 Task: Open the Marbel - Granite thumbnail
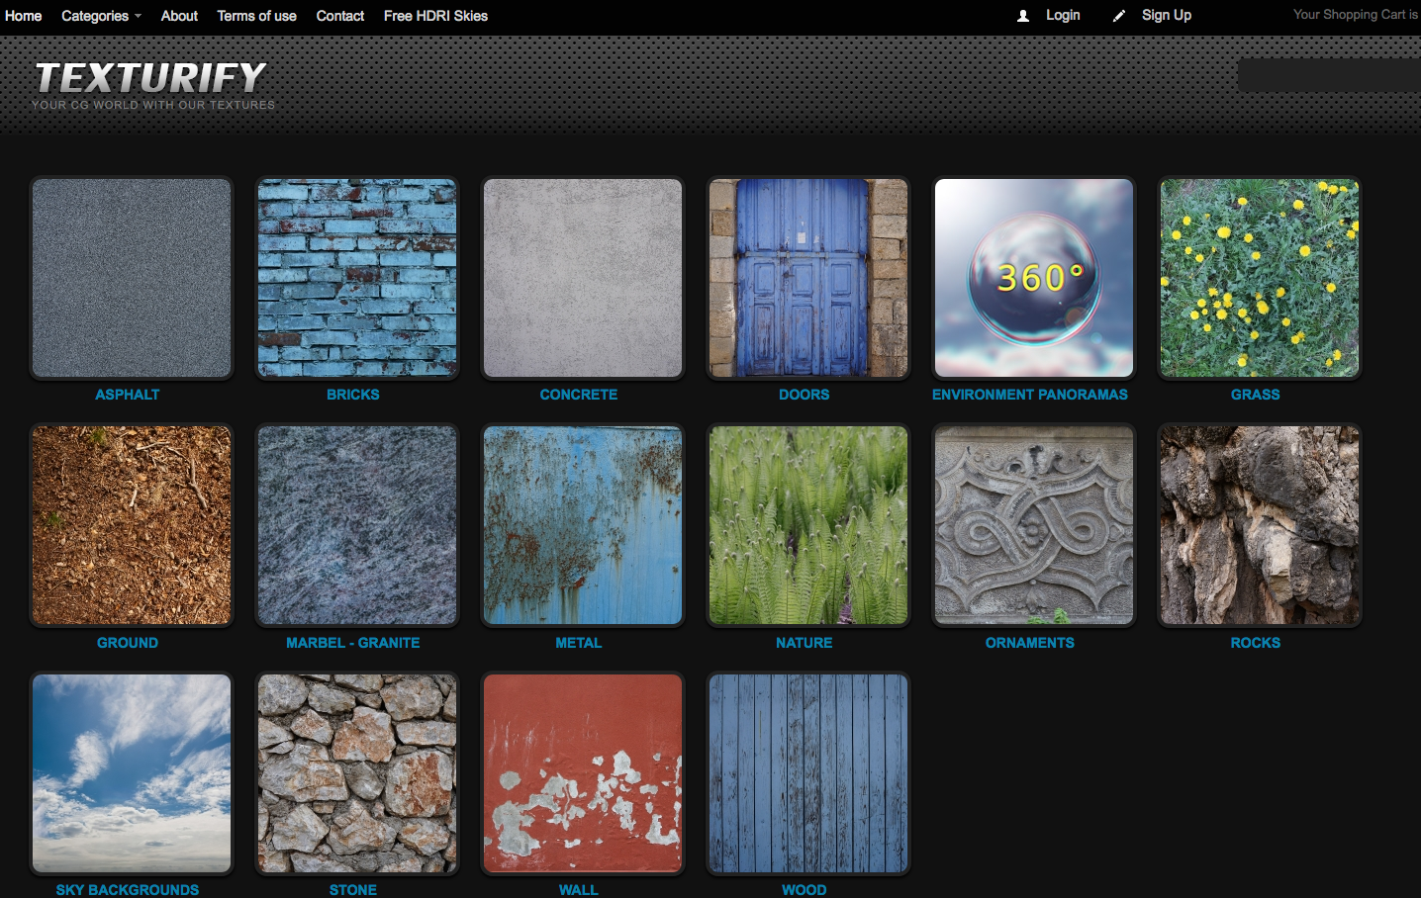click(357, 525)
